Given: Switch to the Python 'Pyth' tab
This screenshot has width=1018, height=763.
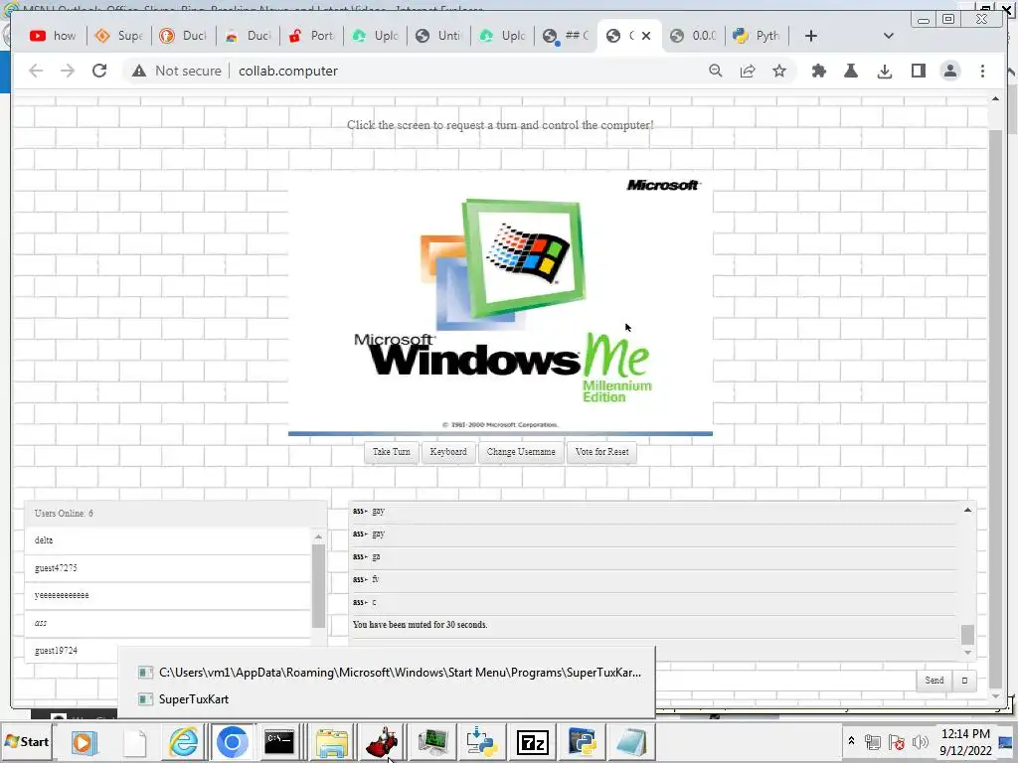Looking at the screenshot, I should tap(757, 36).
